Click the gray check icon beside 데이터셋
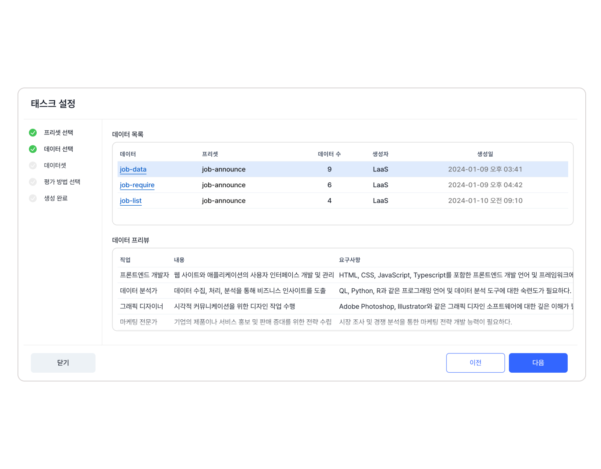The image size is (601, 469). click(x=33, y=165)
